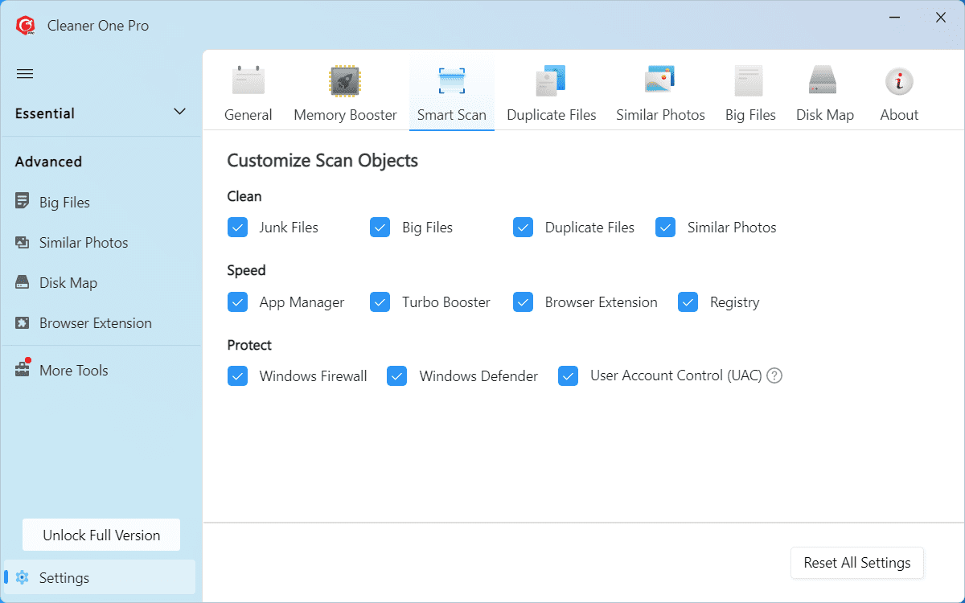Click the Memory Booster chip icon
The height and width of the screenshot is (603, 965).
[345, 81]
